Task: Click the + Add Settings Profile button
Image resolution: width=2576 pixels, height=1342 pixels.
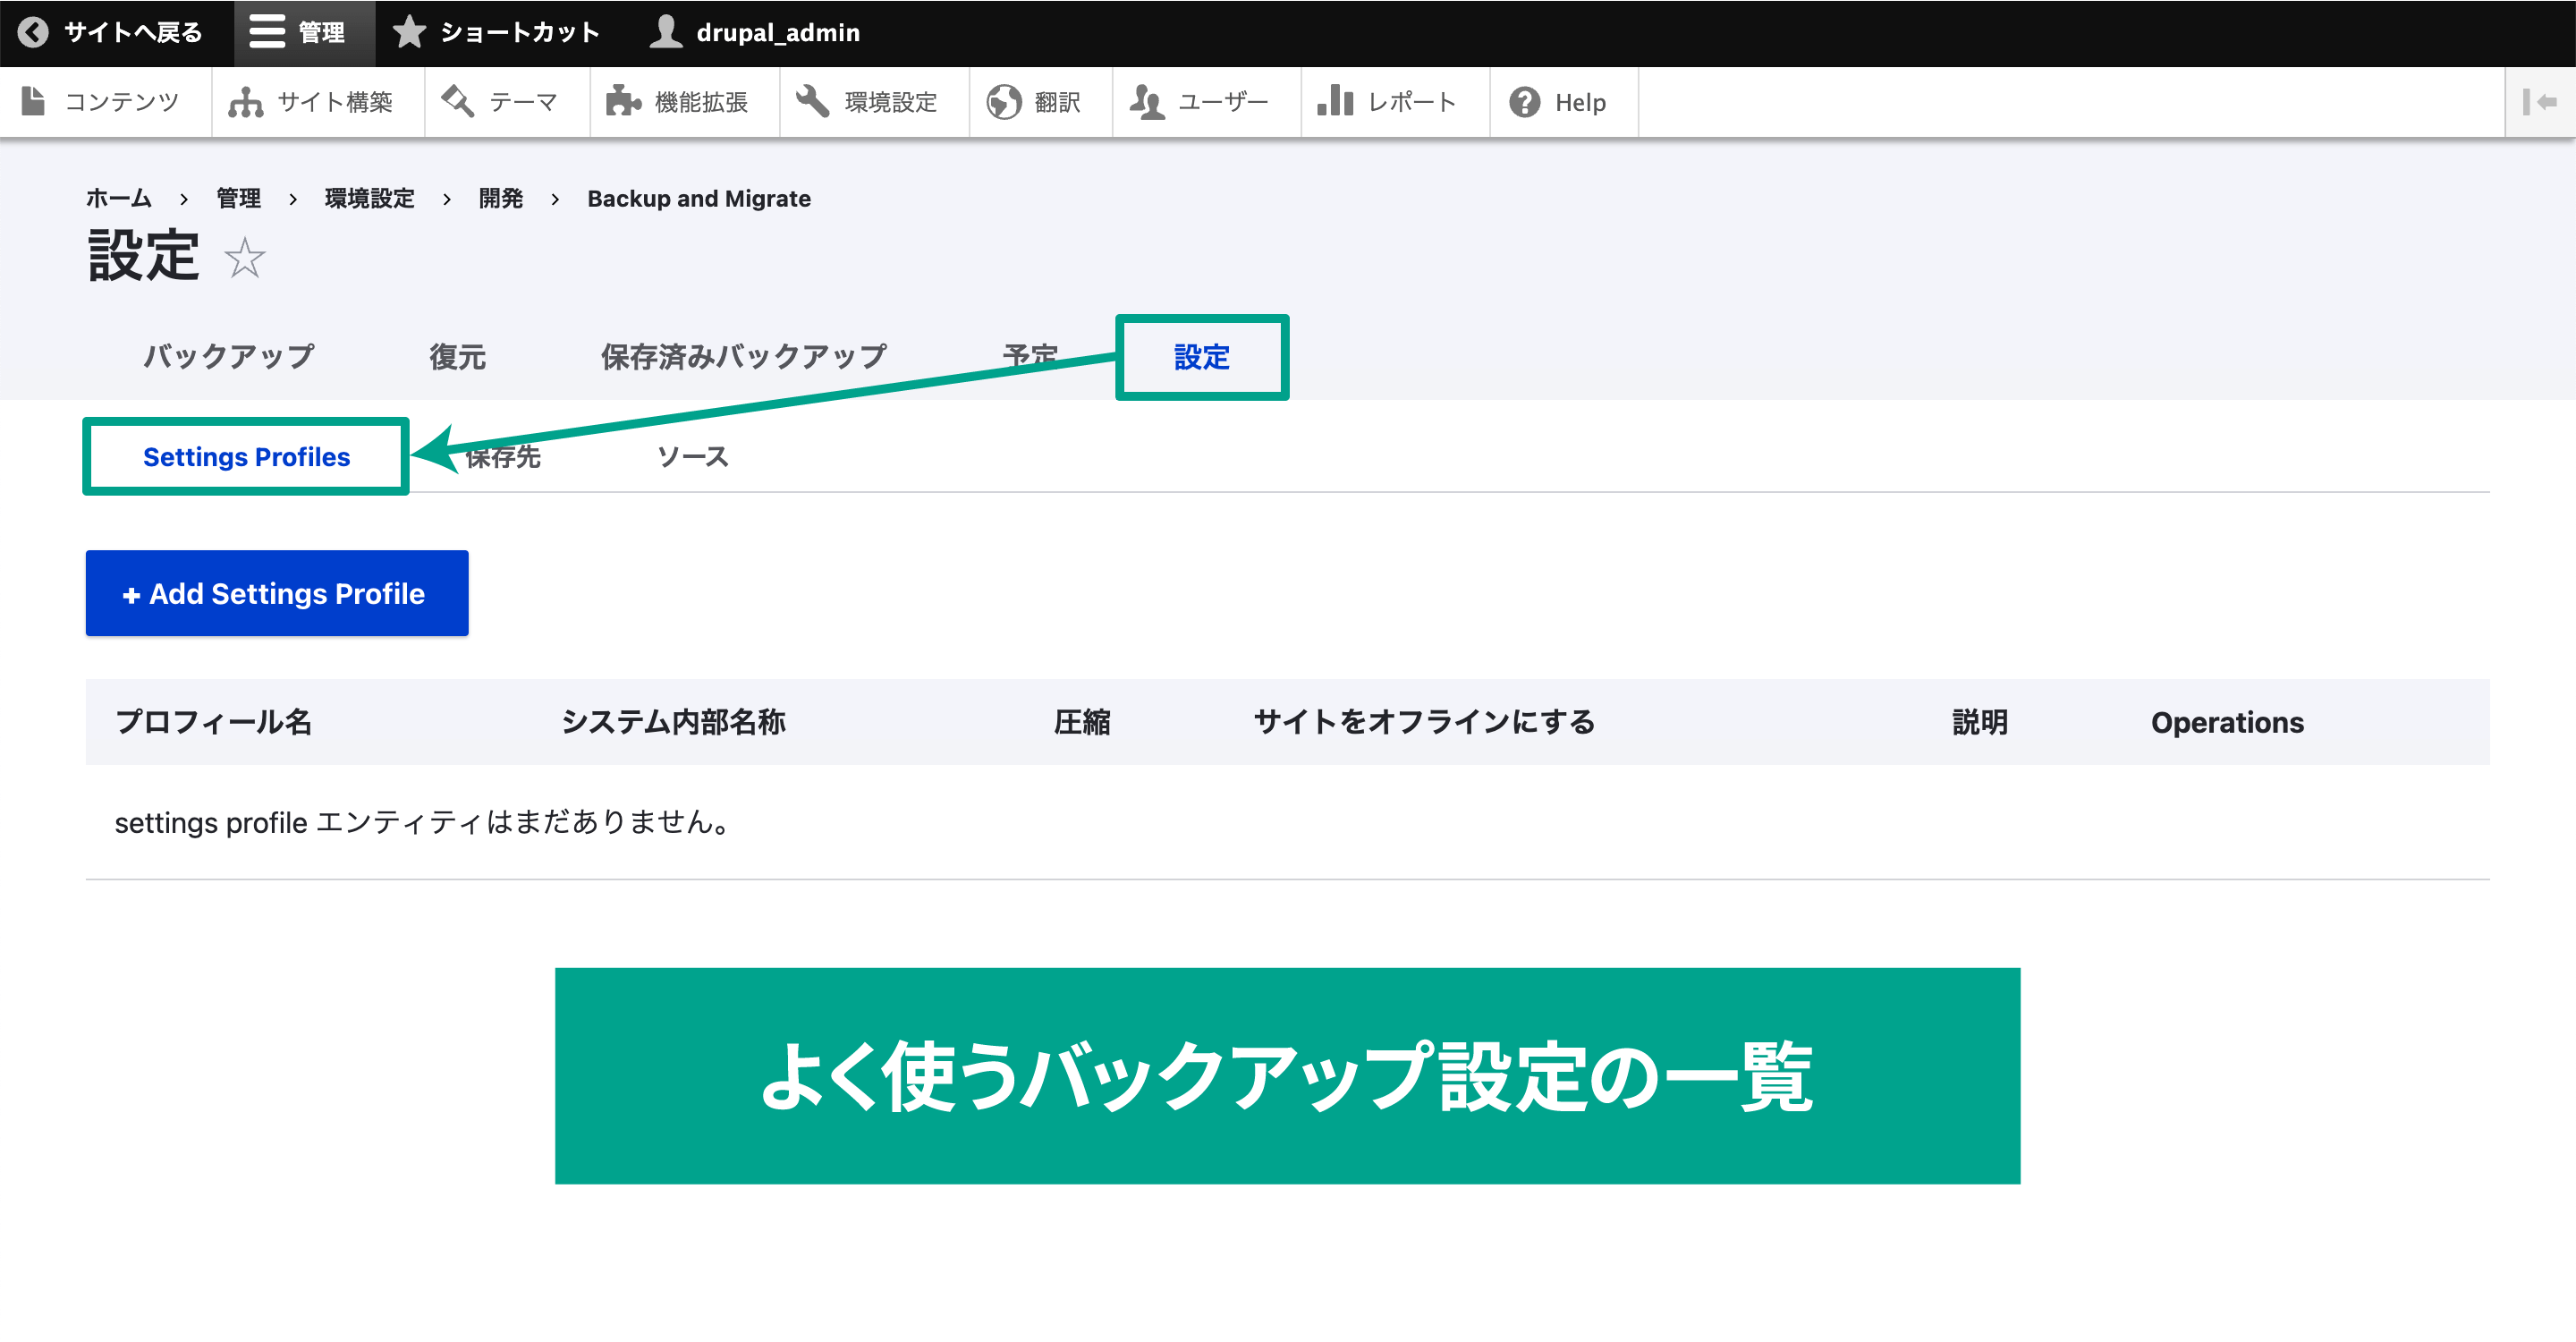Action: point(276,592)
